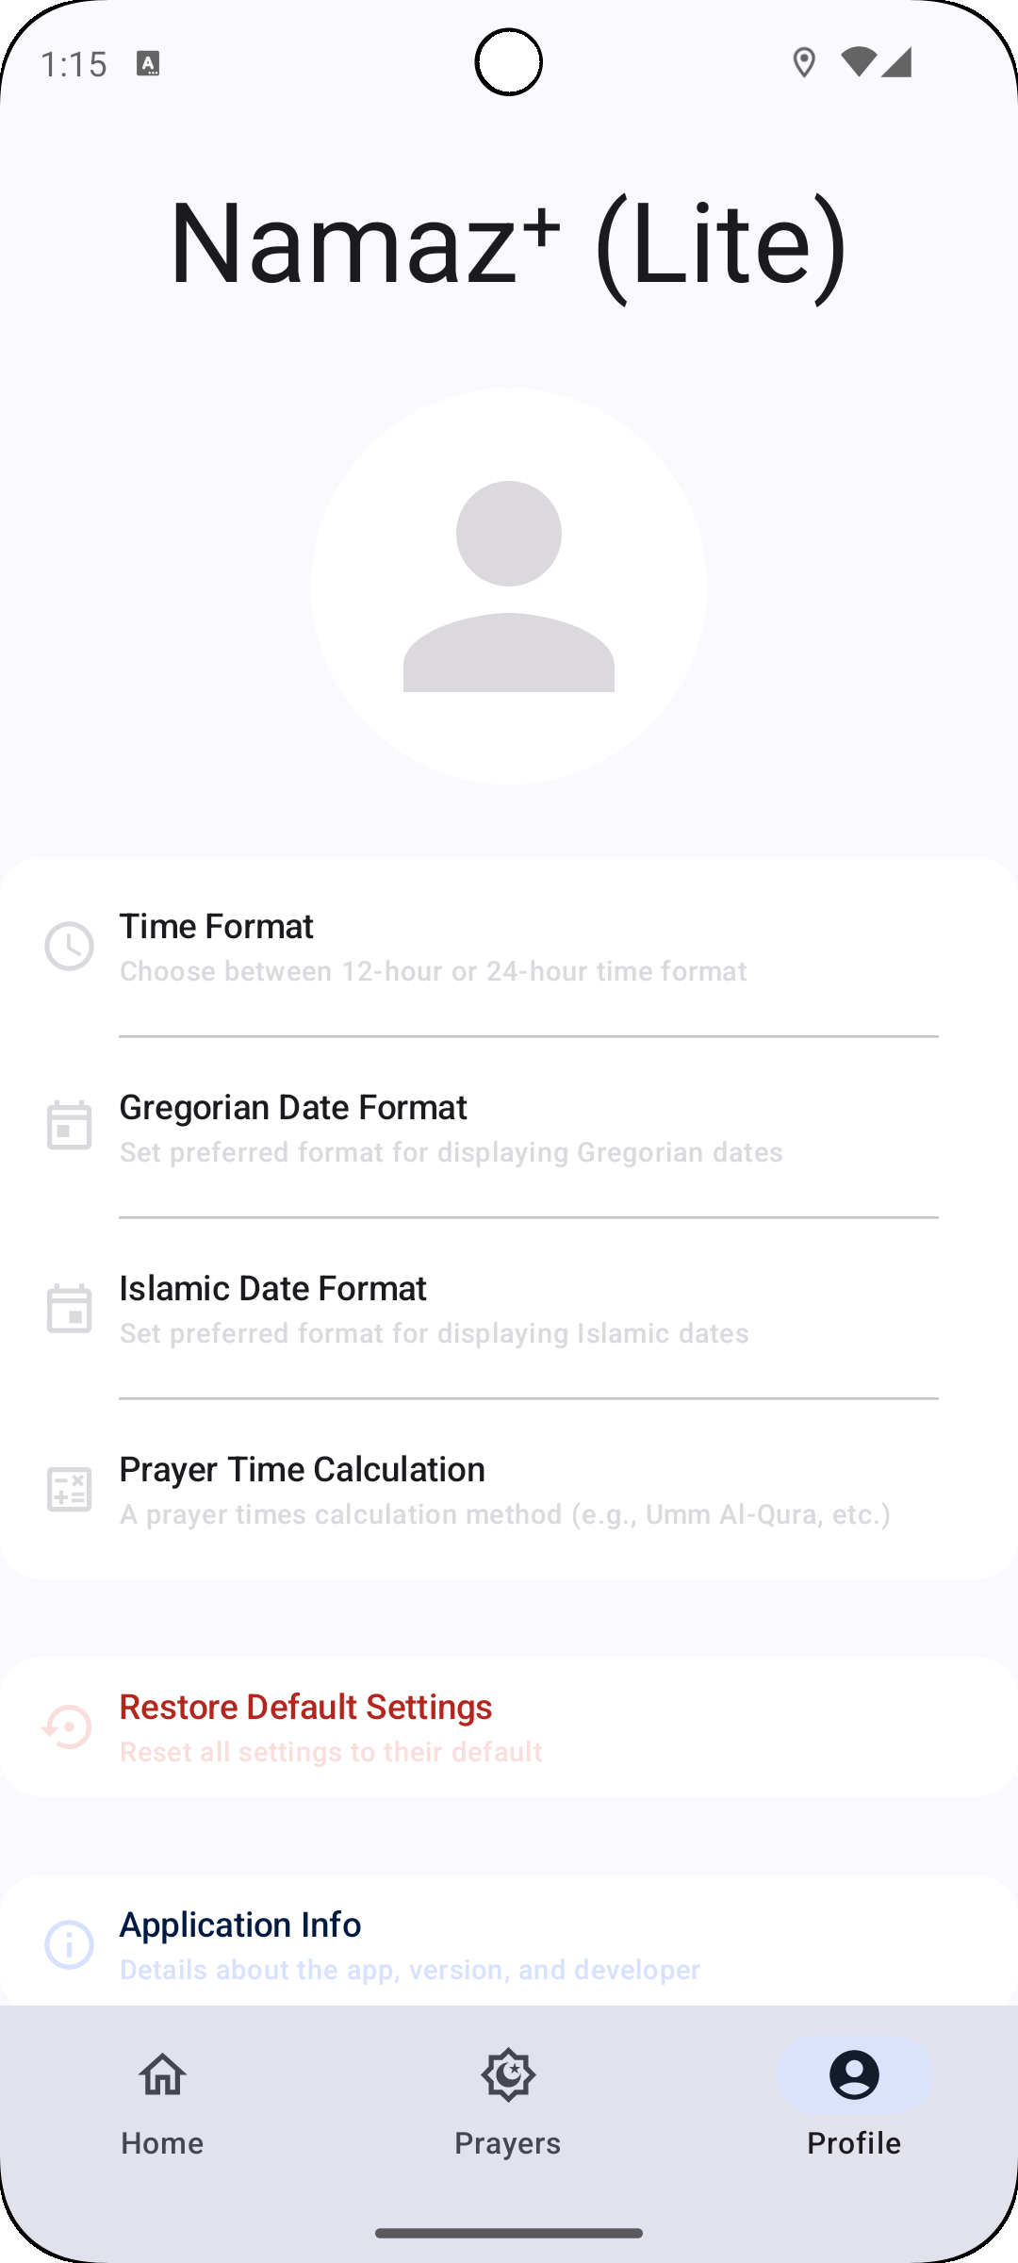The image size is (1018, 2263).
Task: Tap the location indicator in status bar
Action: tap(804, 63)
